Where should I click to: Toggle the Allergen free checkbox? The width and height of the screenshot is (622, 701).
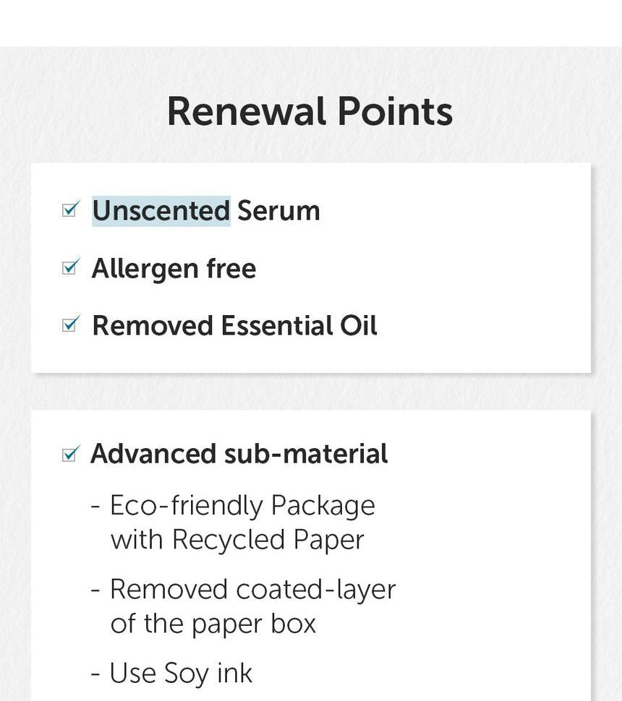tap(69, 268)
